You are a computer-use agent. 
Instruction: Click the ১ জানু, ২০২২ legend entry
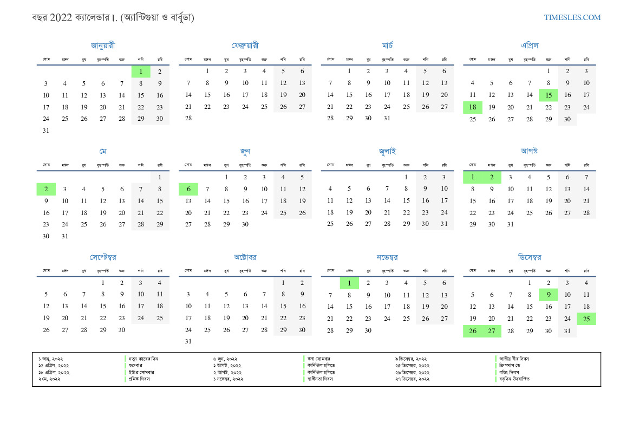(x=51, y=359)
